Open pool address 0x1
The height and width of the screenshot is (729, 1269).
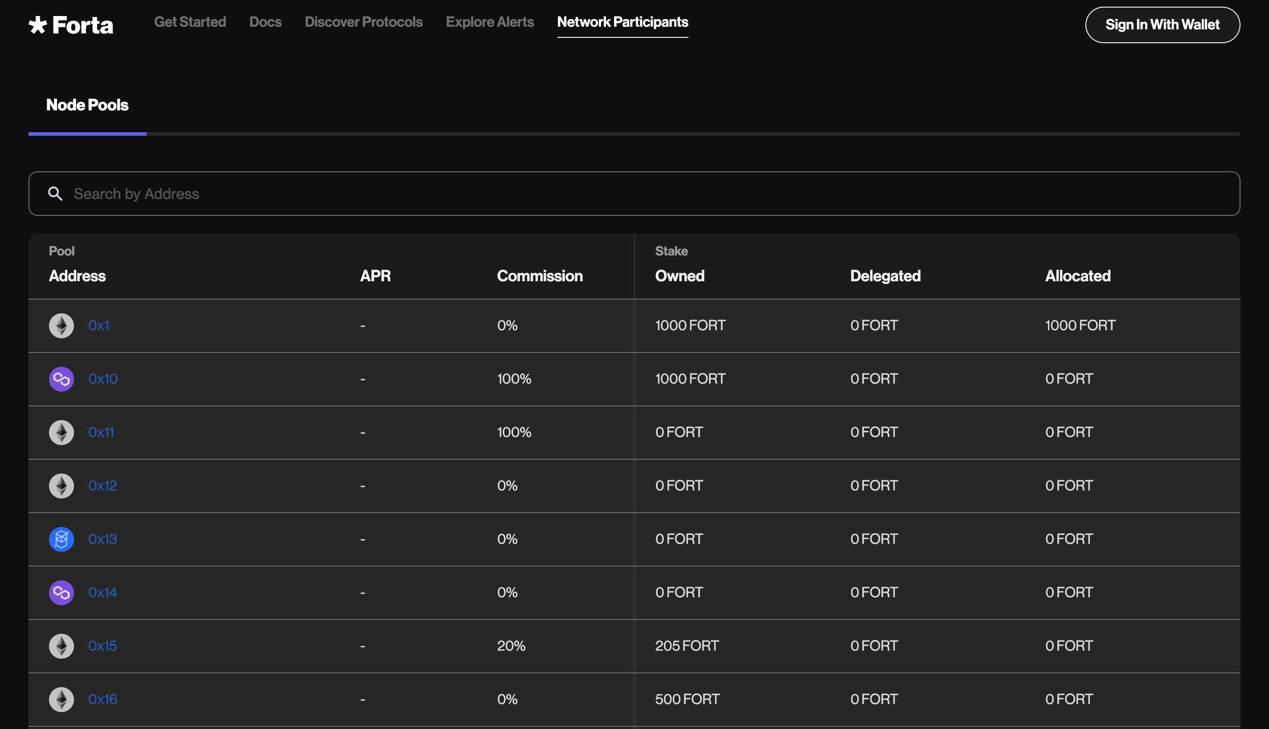coord(99,325)
